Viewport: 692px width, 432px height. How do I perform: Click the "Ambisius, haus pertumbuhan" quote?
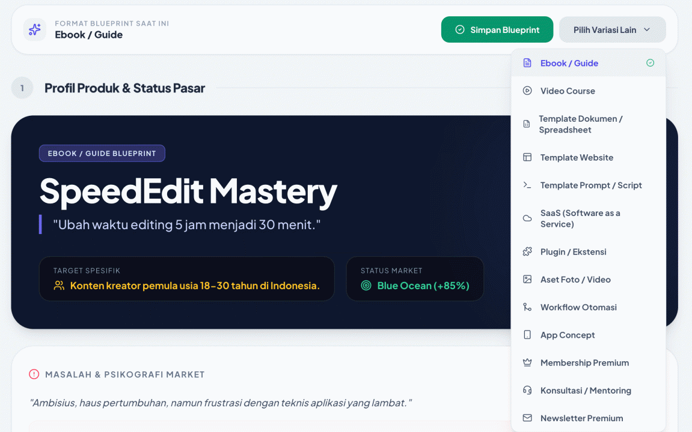tap(220, 403)
